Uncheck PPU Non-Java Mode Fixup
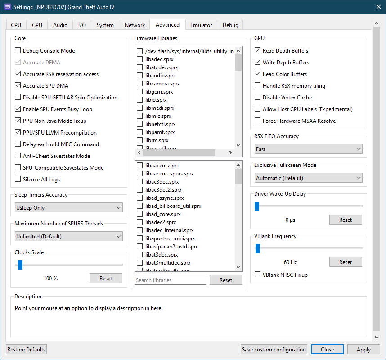The height and width of the screenshot is (360, 386). pyautogui.click(x=18, y=121)
